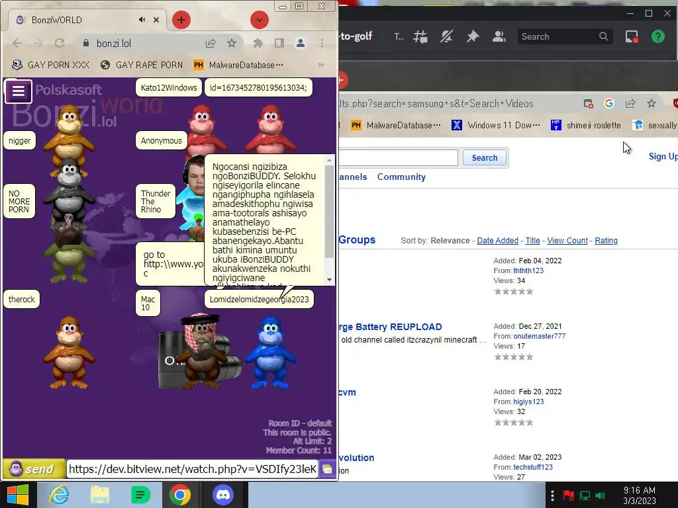Sort results by Rating

pyautogui.click(x=606, y=241)
